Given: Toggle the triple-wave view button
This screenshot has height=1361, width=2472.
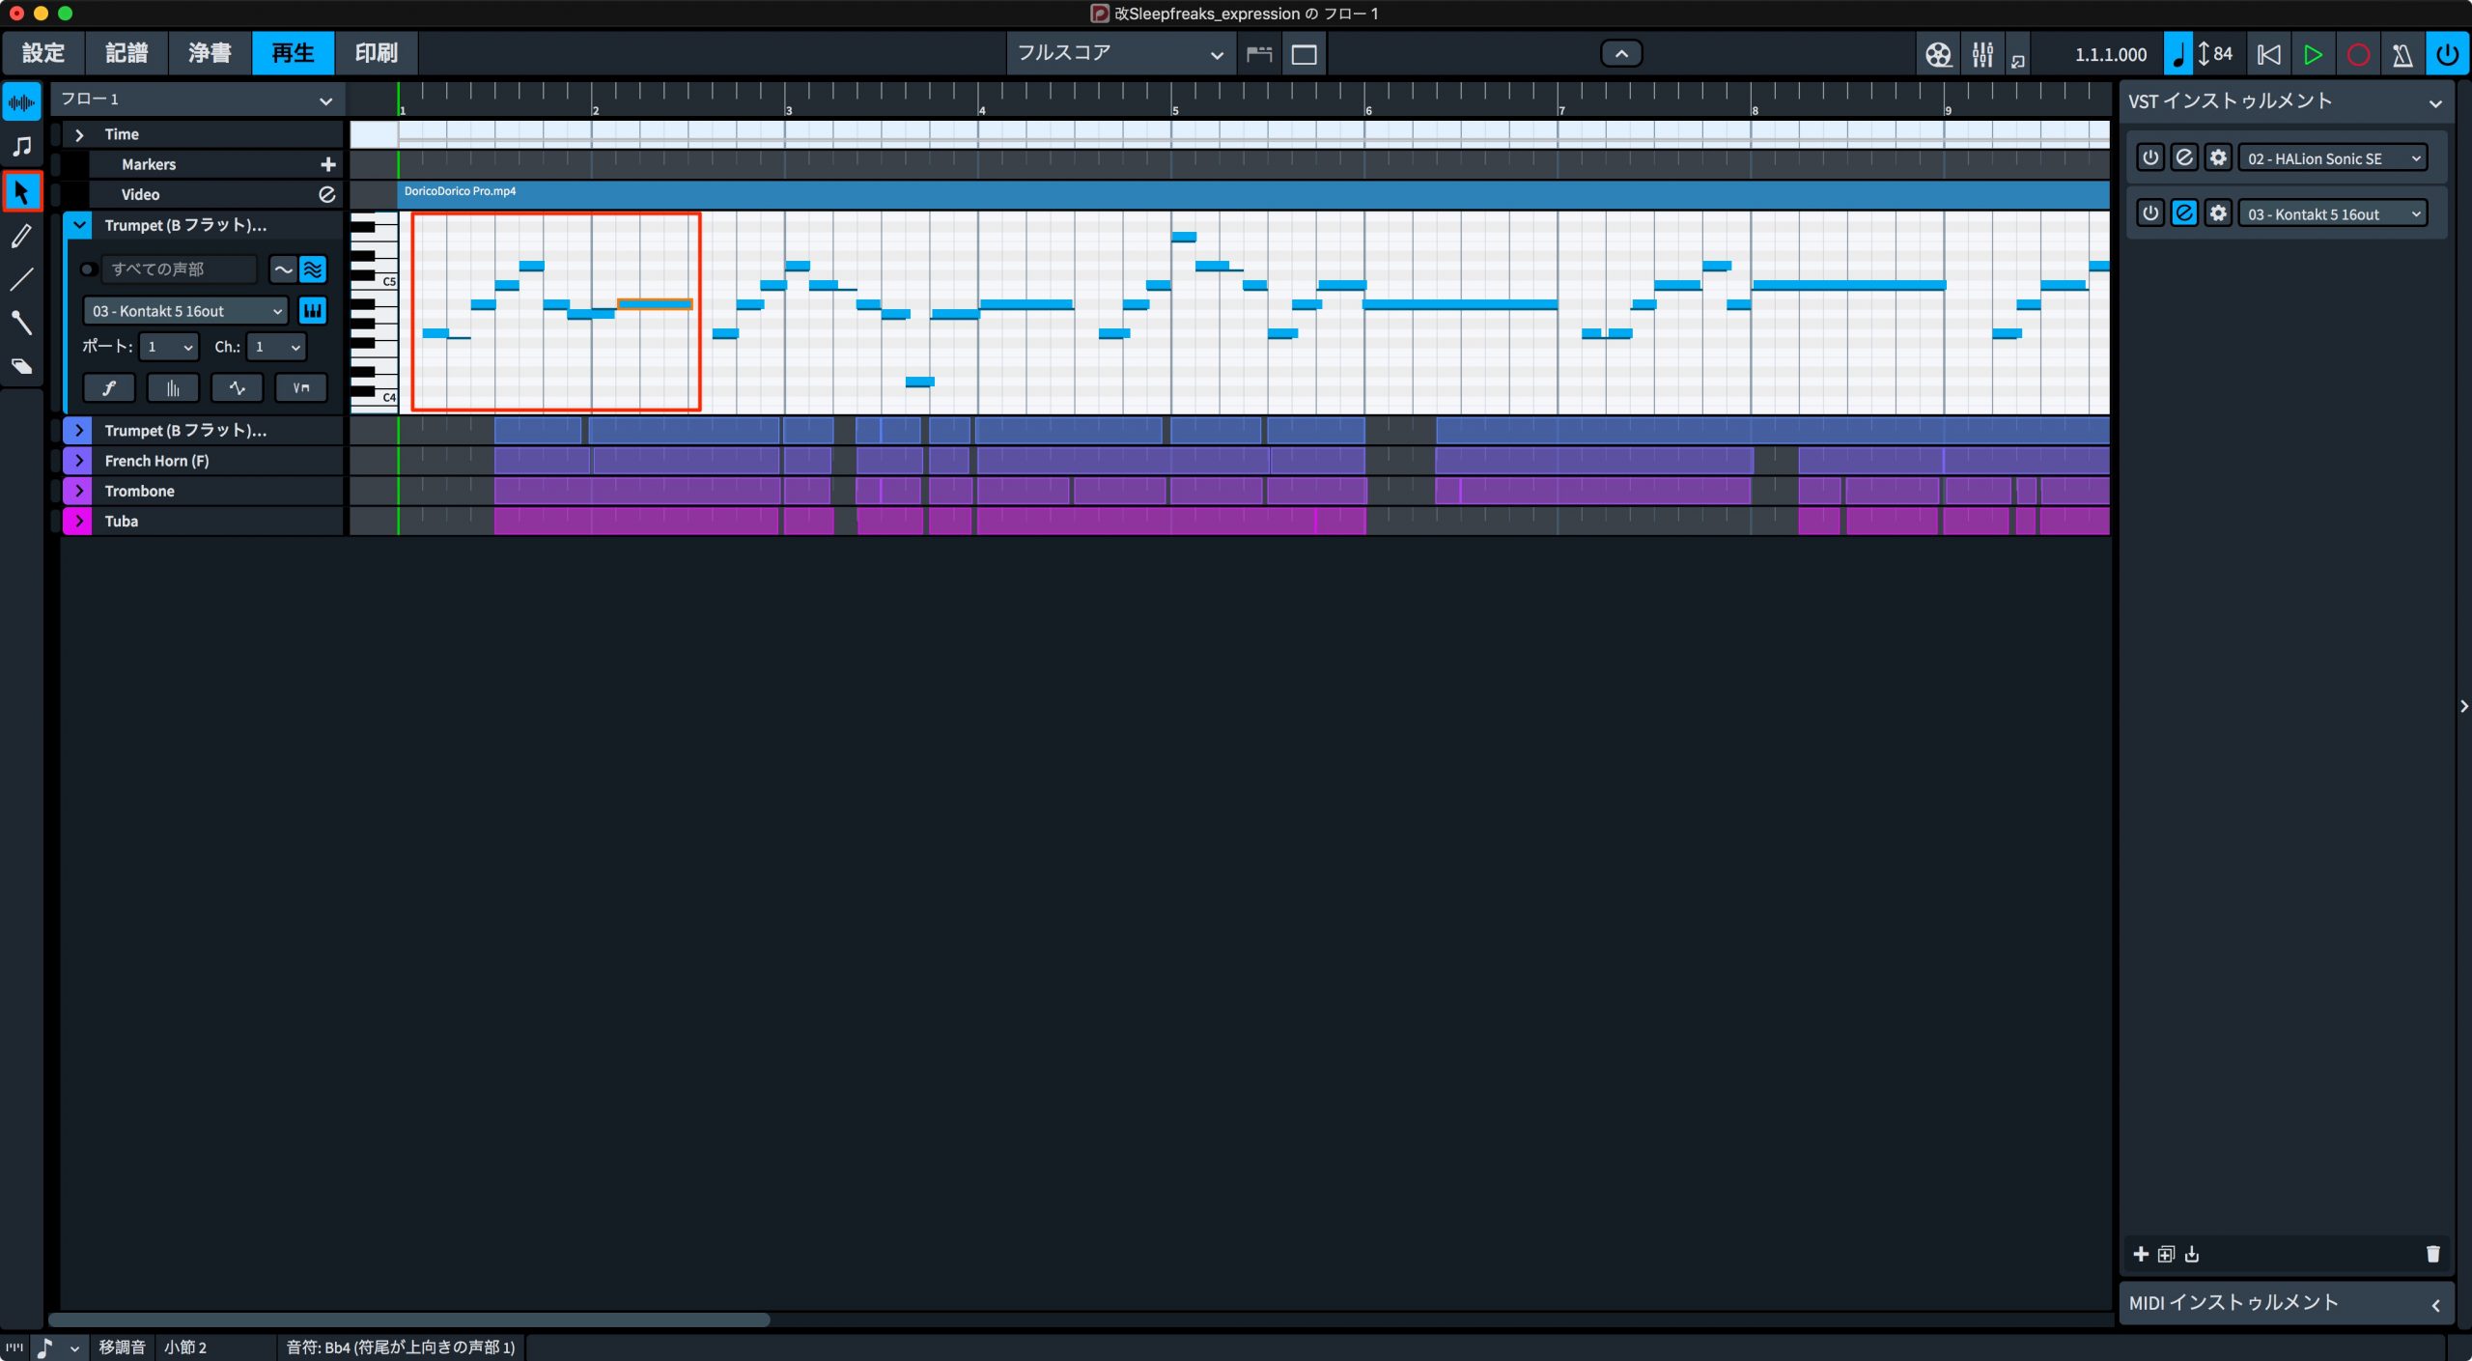Looking at the screenshot, I should (313, 269).
